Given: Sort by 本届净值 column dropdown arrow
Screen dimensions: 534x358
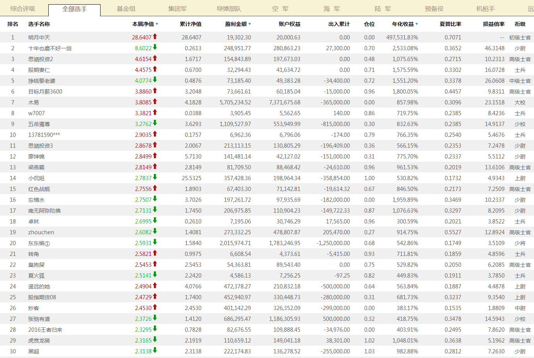Looking at the screenshot, I should pos(157,24).
